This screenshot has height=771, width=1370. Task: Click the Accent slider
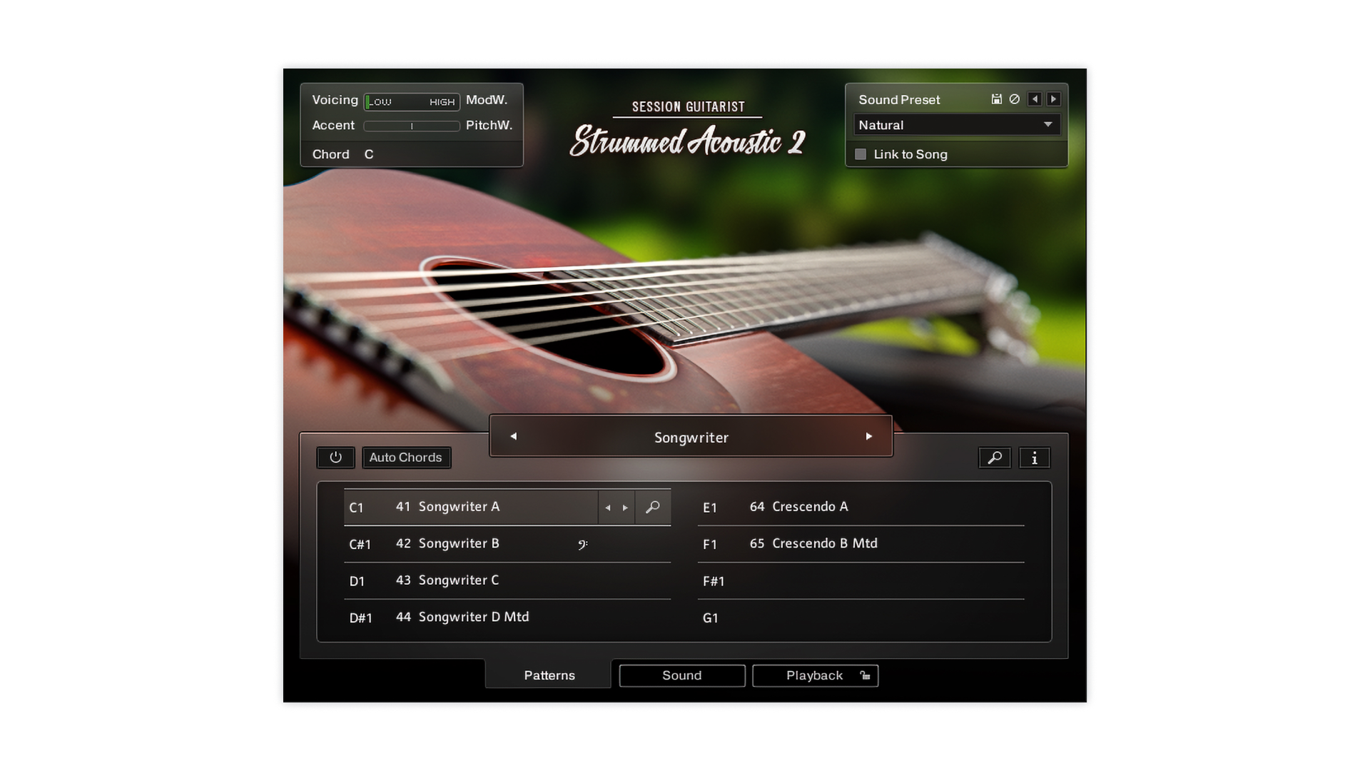[412, 126]
